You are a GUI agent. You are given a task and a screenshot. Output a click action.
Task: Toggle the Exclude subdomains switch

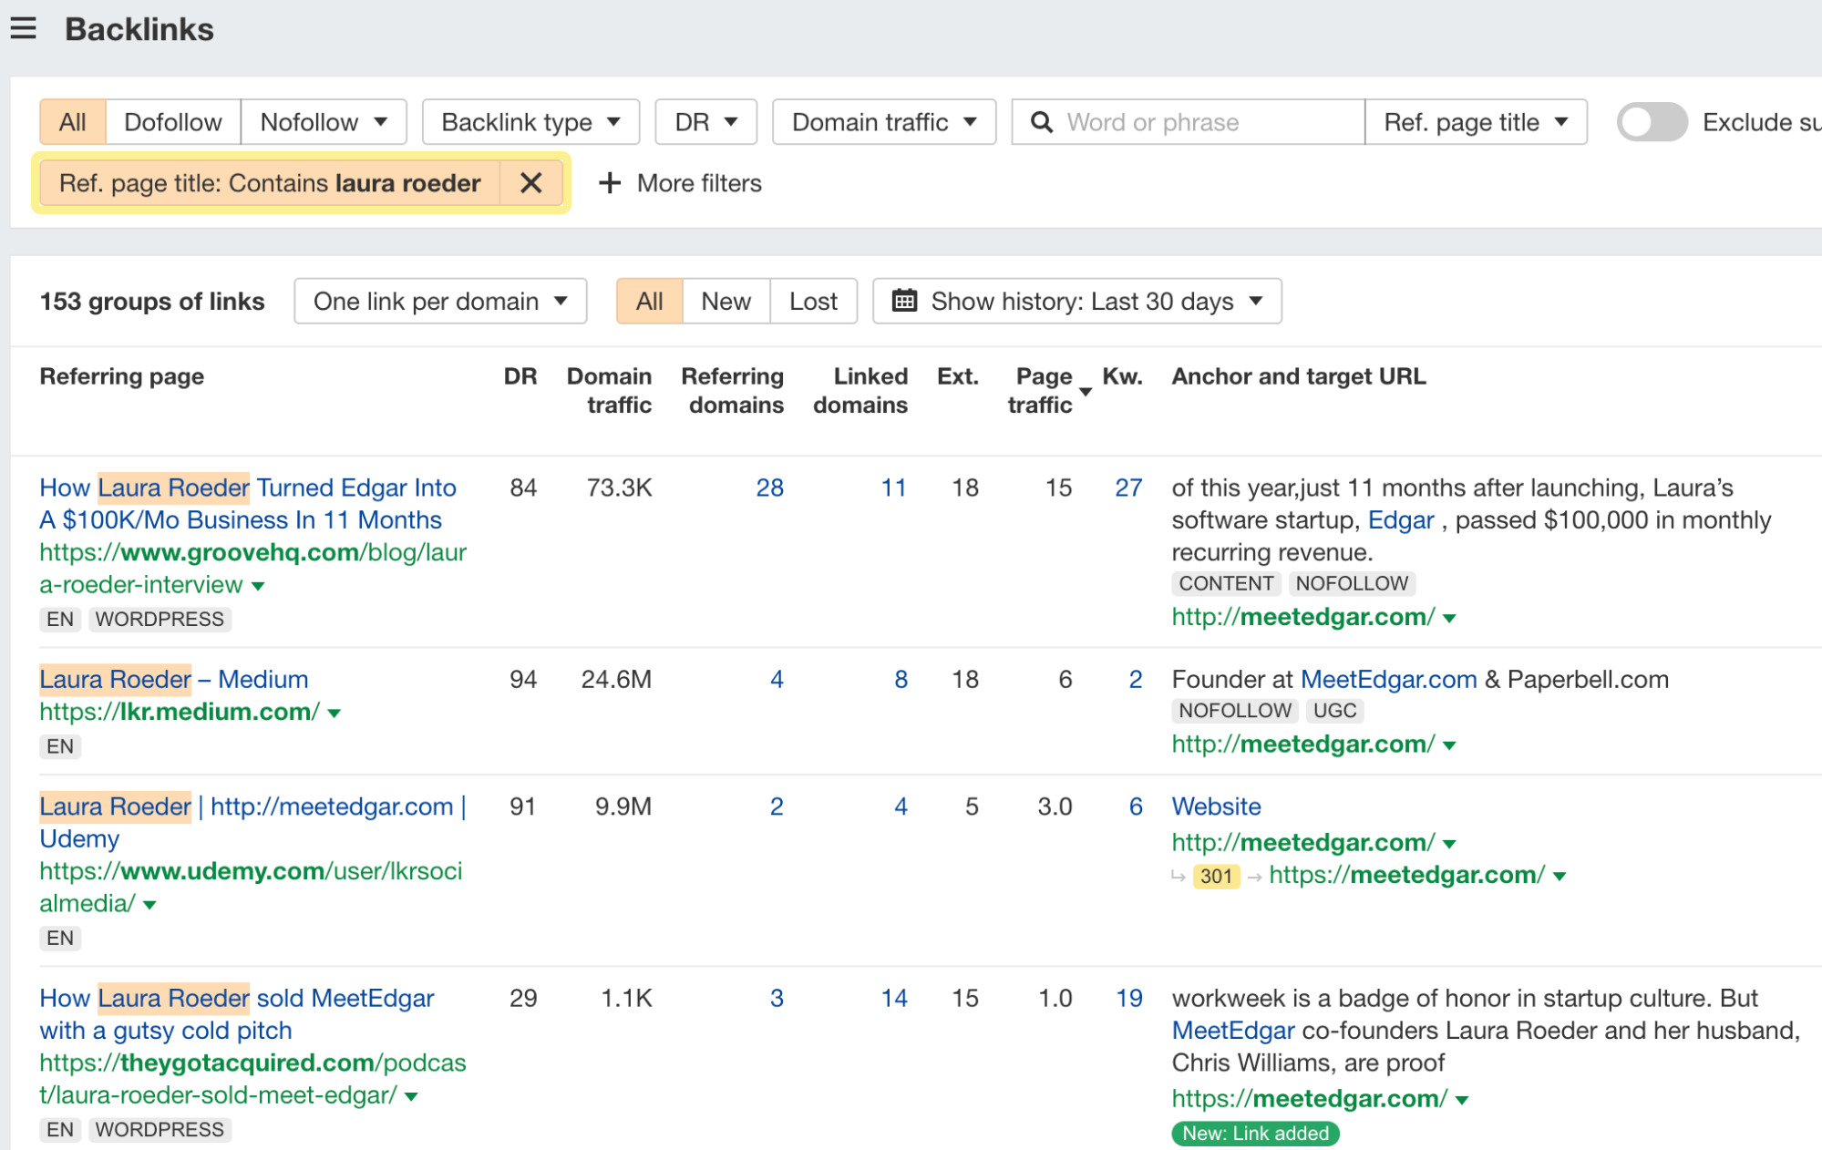click(x=1650, y=120)
